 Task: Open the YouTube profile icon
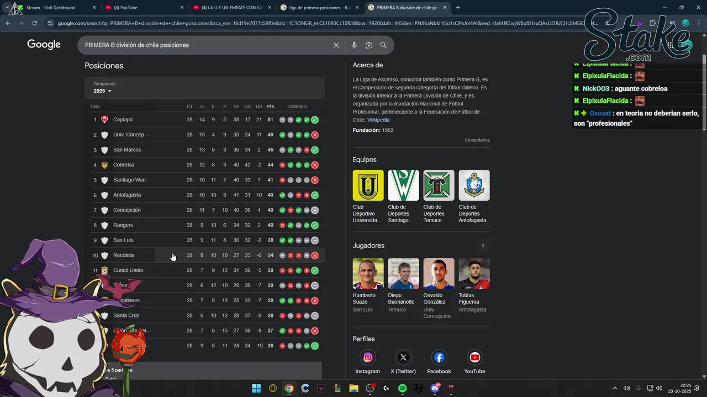tap(474, 357)
